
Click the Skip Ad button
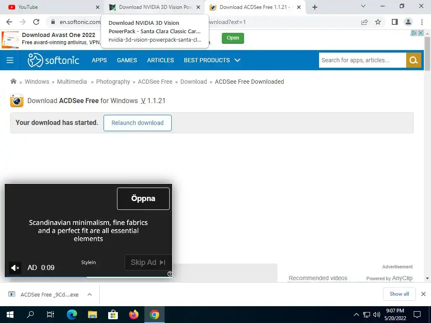pos(148,262)
